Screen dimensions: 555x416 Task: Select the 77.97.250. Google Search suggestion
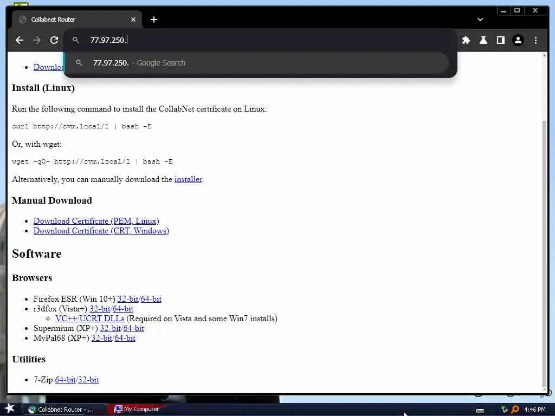tap(257, 63)
